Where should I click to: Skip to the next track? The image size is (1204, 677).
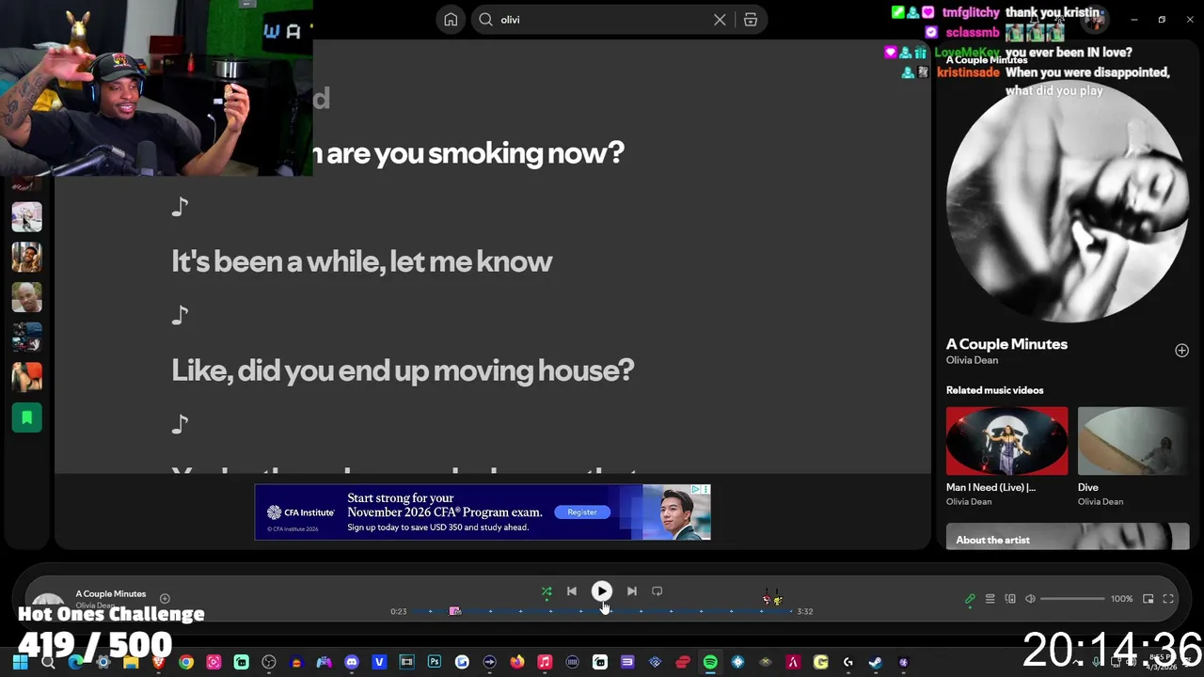point(632,591)
